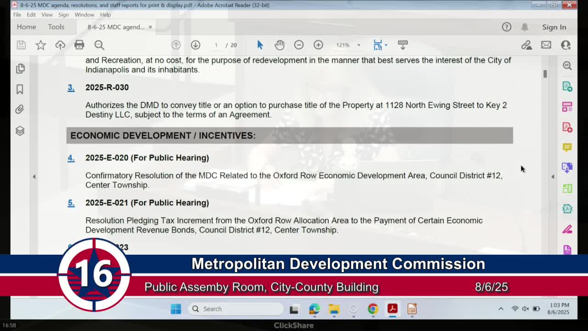
Task: Expand the fit page options dropdown
Action: point(386,45)
